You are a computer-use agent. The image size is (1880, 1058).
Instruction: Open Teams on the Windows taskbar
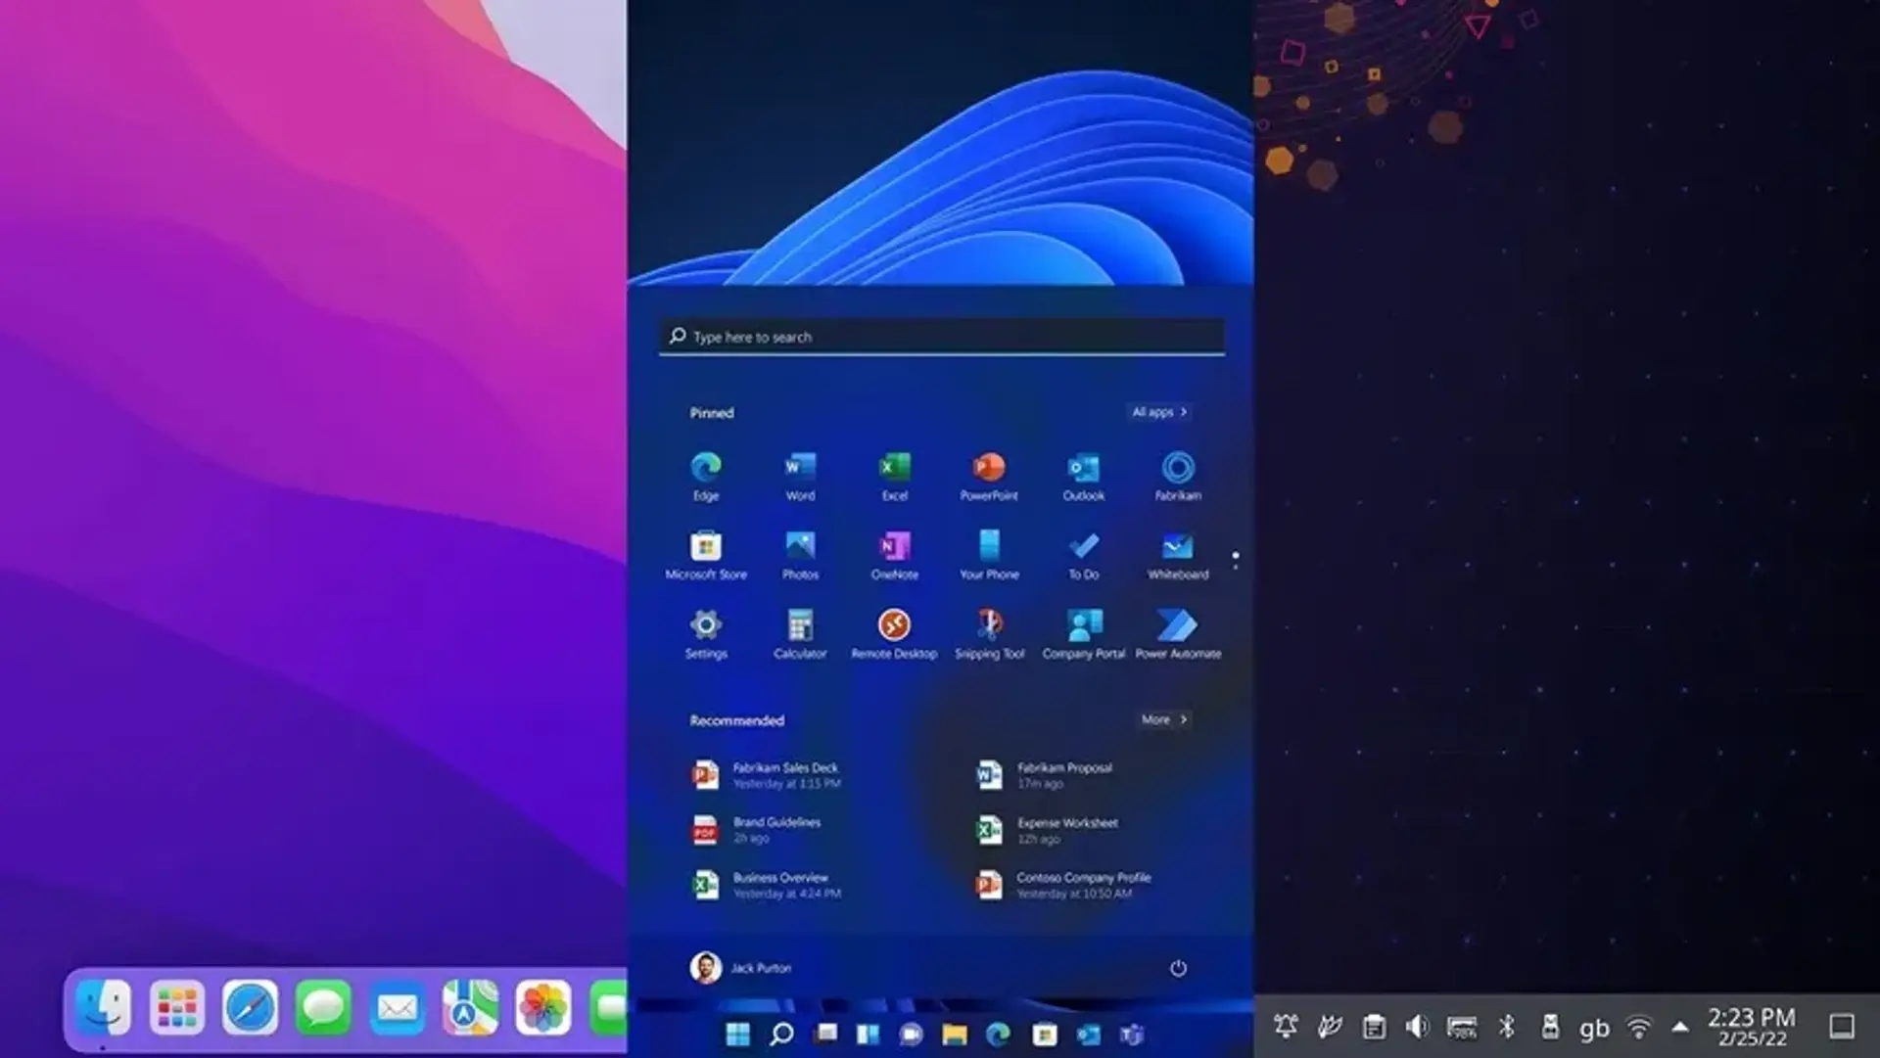[x=1132, y=1035]
